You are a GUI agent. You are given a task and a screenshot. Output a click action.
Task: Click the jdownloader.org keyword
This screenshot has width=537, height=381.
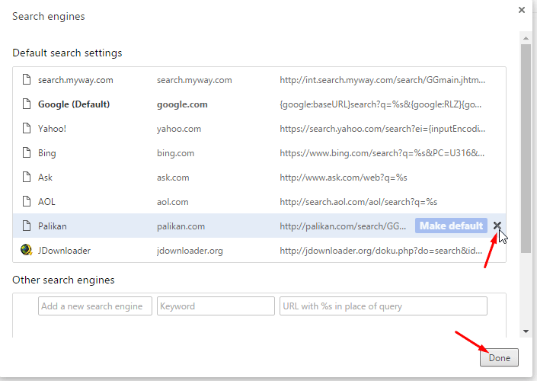coord(190,251)
